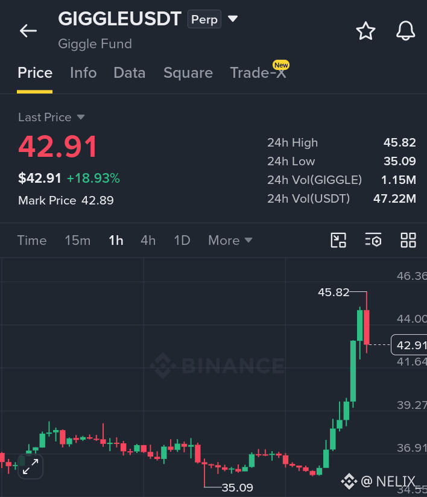Click the 24h Vol(GIGGLE) 1.15M value
427x497 pixels.
coord(398,180)
